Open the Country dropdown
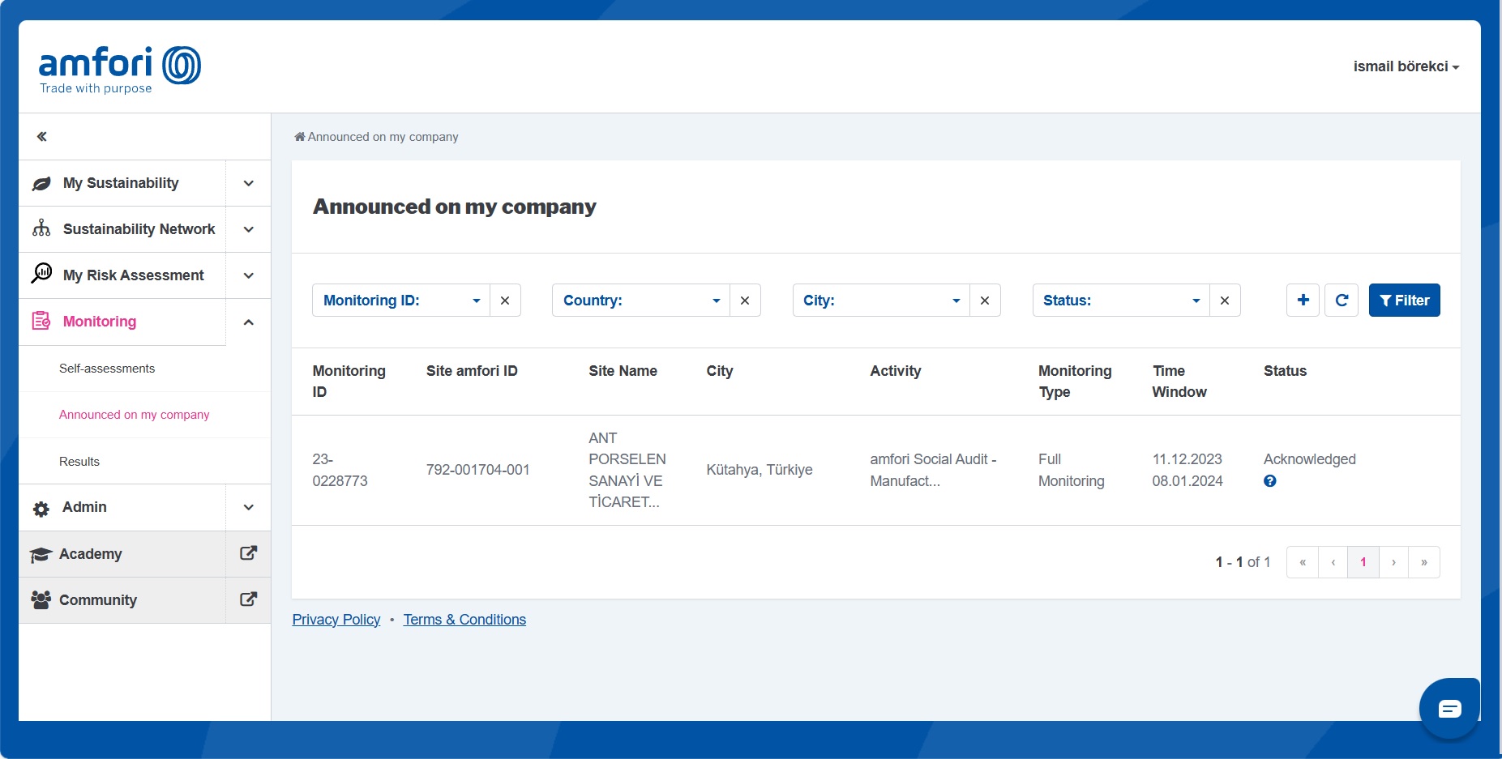The image size is (1502, 759). (x=641, y=301)
